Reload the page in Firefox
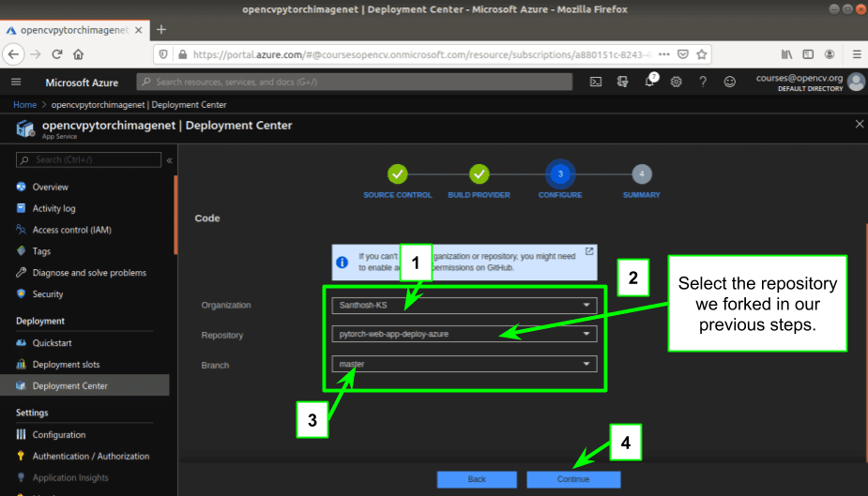Screen dimensions: 868x496 (57, 54)
